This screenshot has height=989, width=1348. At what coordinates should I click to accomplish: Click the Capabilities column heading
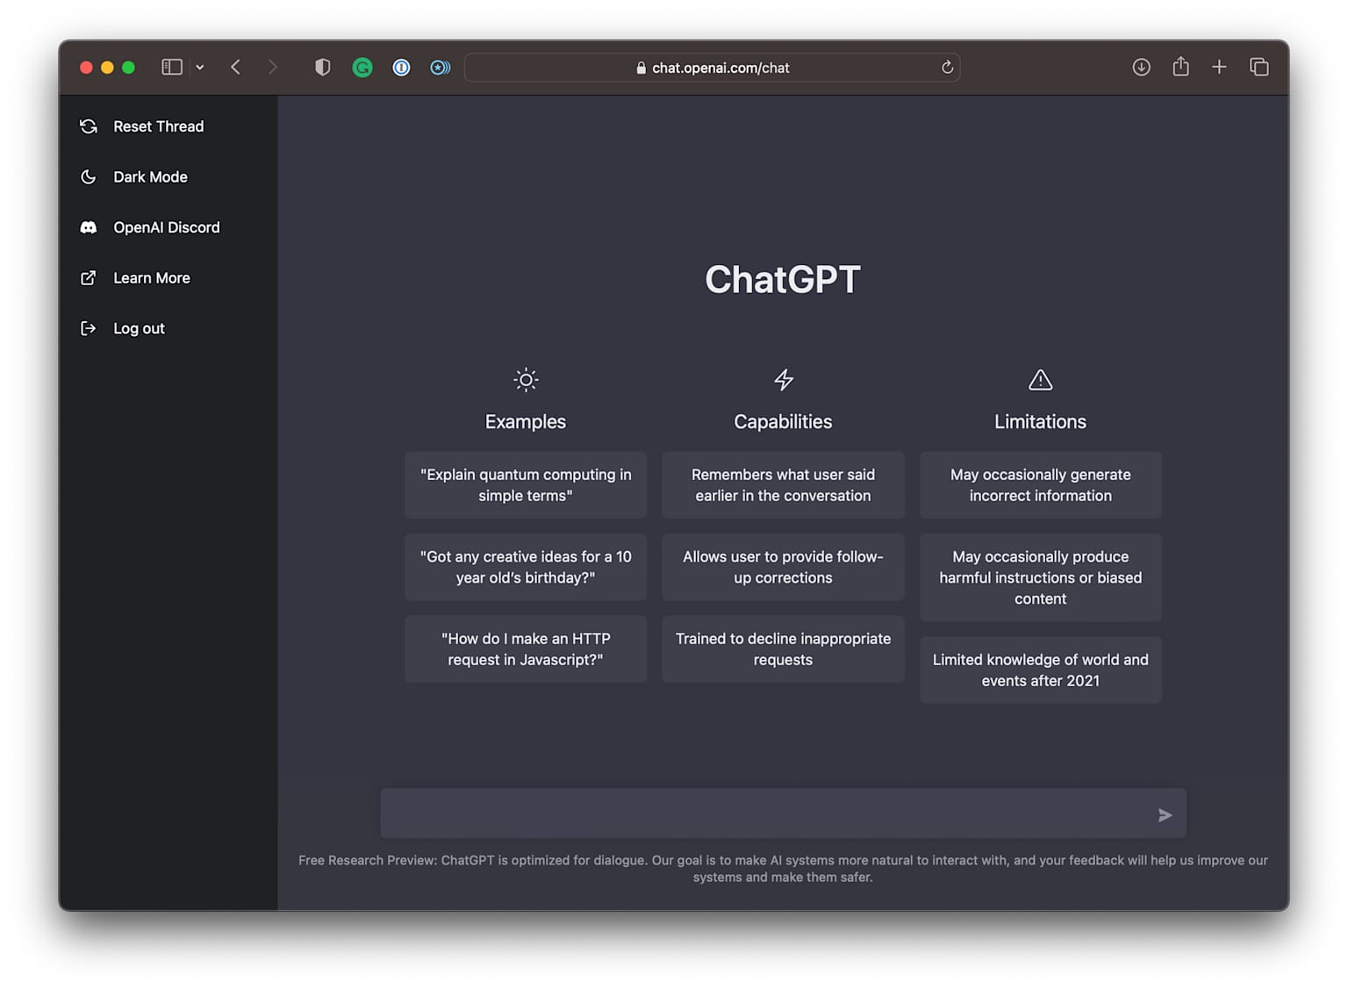pos(783,422)
